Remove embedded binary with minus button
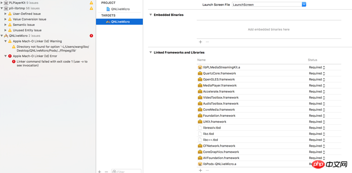The width and height of the screenshot is (352, 173). [x=207, y=42]
